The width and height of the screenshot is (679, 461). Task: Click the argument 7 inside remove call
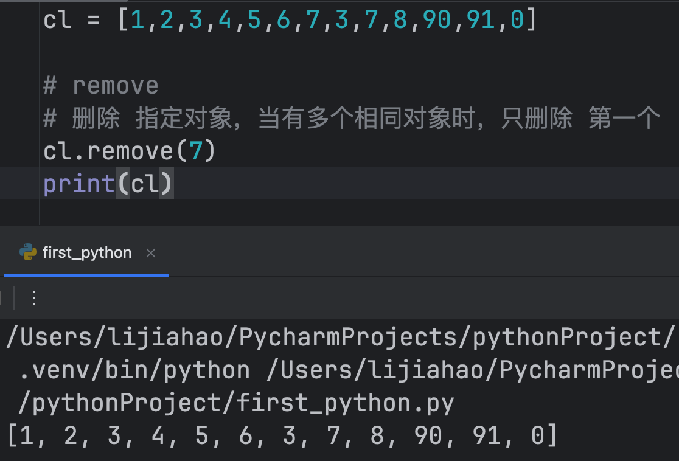(196, 151)
